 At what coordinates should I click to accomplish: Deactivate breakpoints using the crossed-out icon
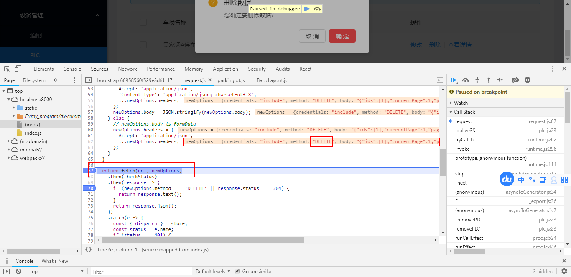coord(515,80)
